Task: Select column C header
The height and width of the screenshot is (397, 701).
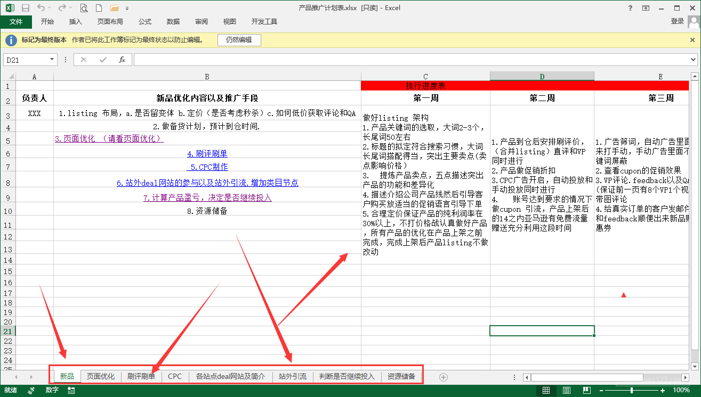Action: pos(425,77)
